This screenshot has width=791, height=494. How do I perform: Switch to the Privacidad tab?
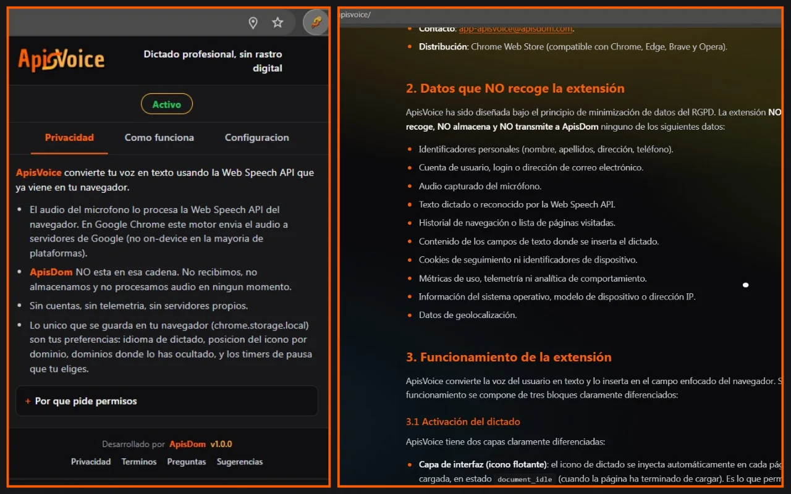(69, 138)
